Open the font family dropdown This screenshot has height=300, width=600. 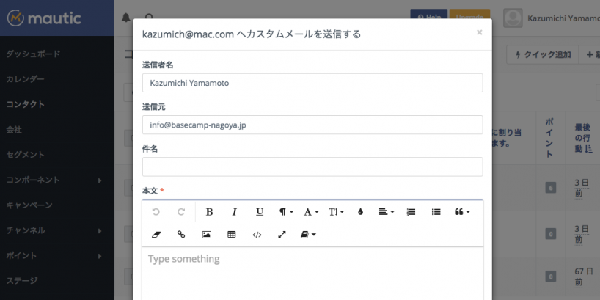point(311,212)
